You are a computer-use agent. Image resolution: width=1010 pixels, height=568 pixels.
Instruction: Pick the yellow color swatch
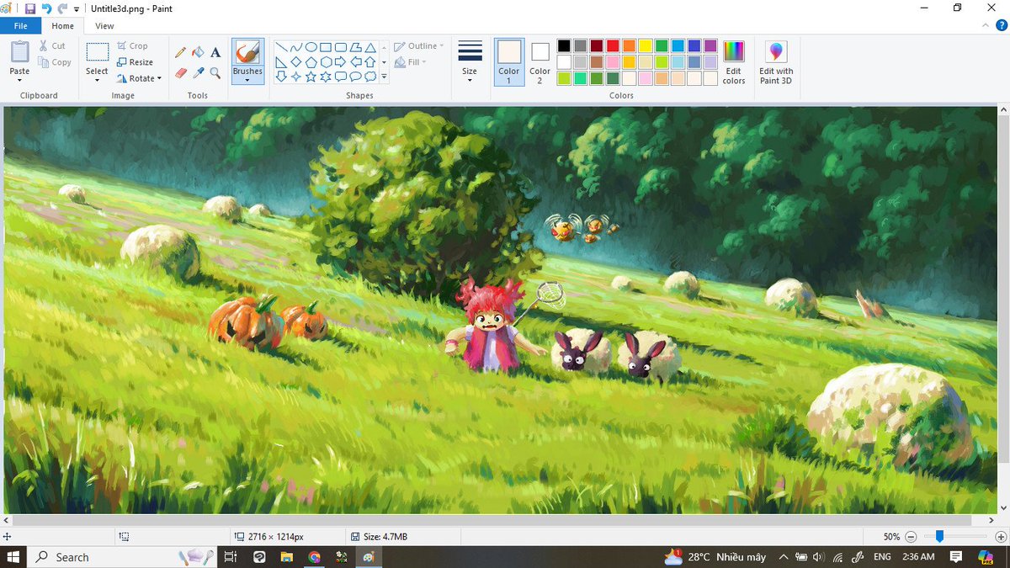pyautogui.click(x=646, y=45)
